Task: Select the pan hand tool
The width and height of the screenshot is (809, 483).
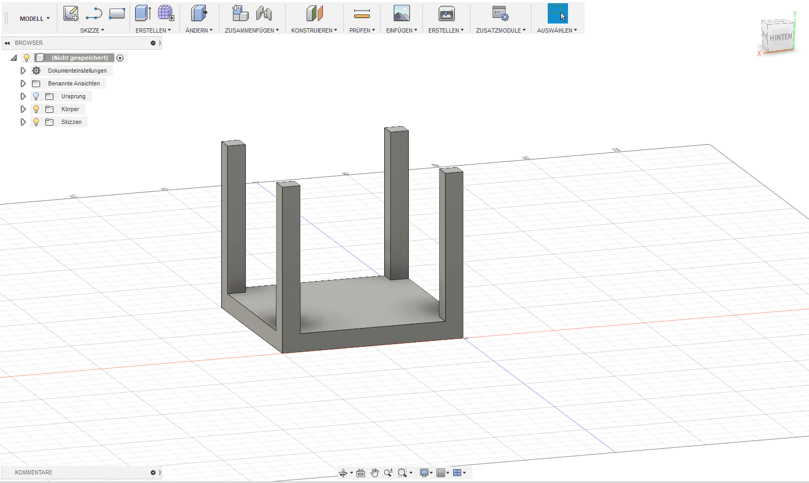Action: pos(375,473)
